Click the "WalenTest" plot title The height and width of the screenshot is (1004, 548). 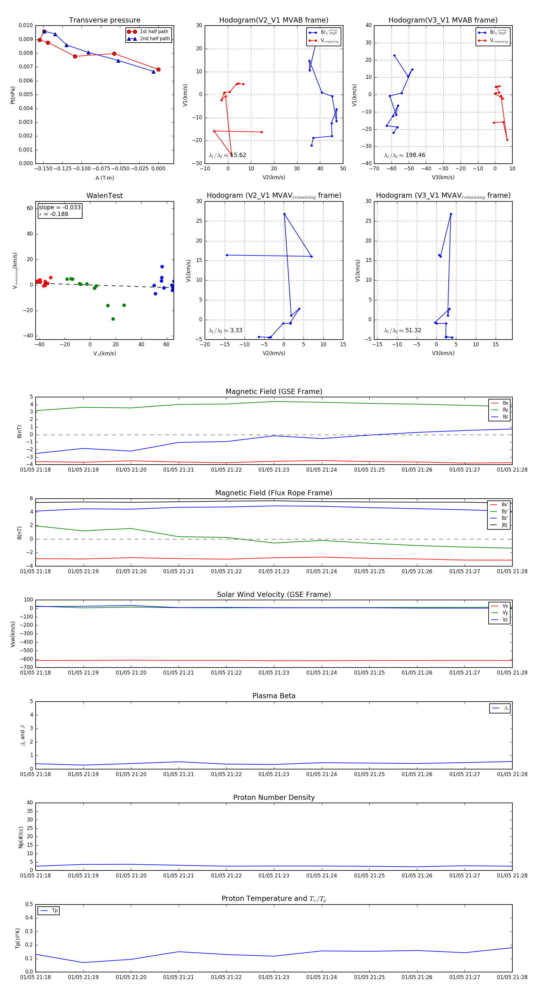point(104,196)
